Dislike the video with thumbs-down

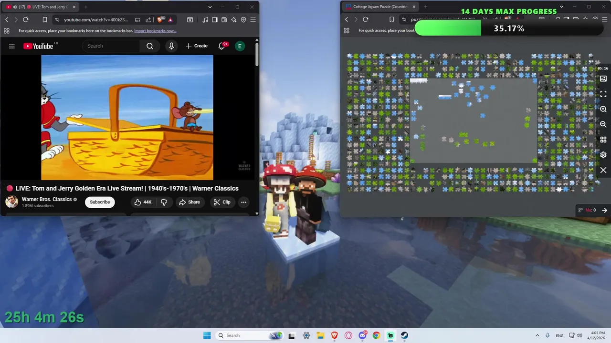click(164, 202)
